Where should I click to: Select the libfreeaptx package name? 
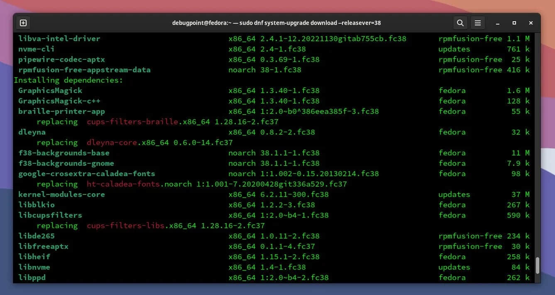coord(43,246)
